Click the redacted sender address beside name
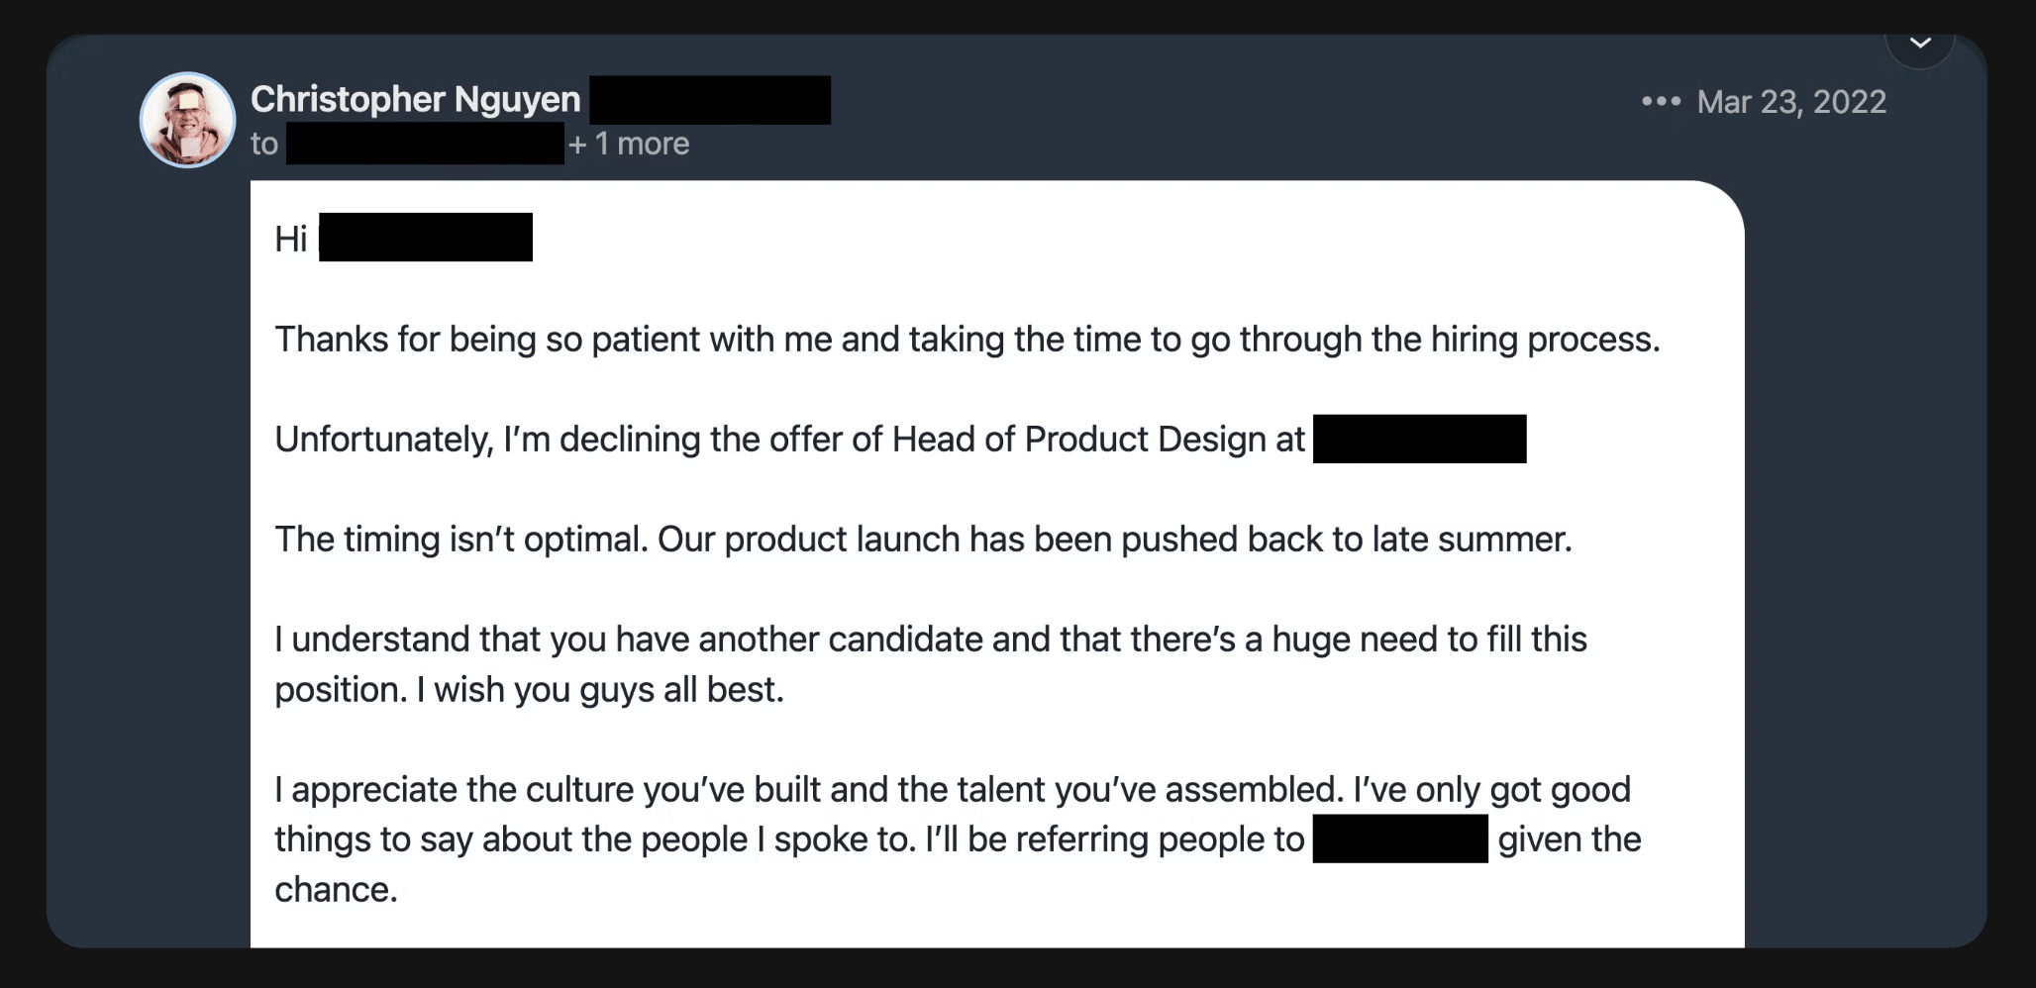2036x988 pixels. pyautogui.click(x=710, y=100)
